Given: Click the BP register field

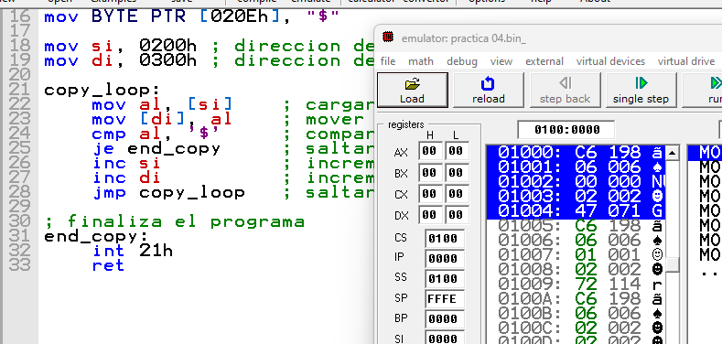Looking at the screenshot, I should click(445, 319).
